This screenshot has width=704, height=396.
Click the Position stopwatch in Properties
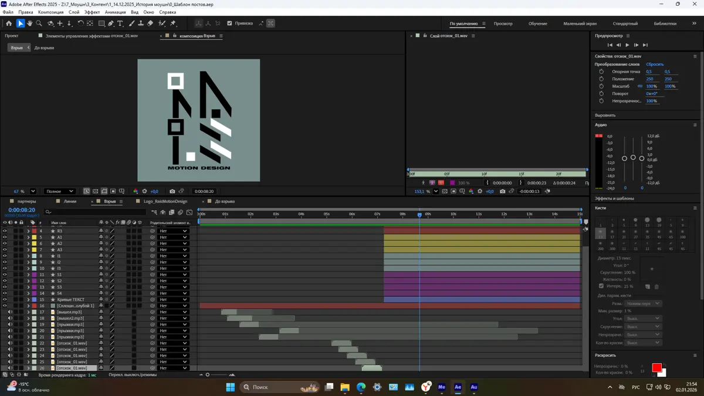pyautogui.click(x=601, y=79)
